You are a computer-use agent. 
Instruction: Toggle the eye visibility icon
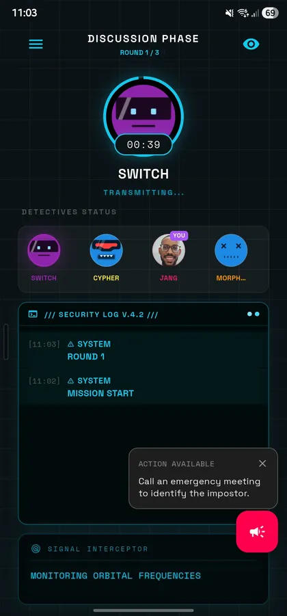click(x=251, y=44)
